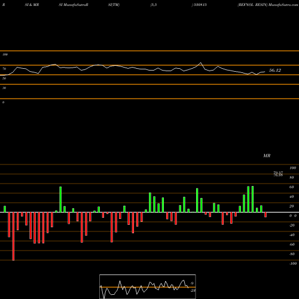Click the MR axis label -100

coord(292,264)
